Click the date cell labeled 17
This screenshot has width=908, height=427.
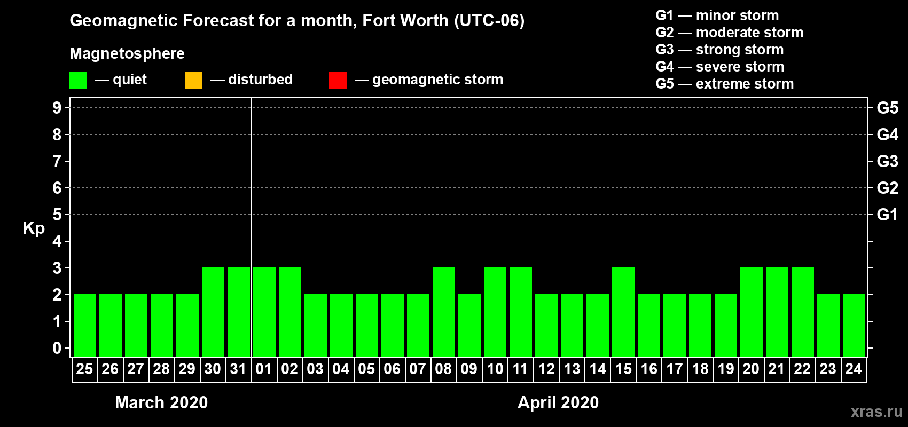point(674,369)
